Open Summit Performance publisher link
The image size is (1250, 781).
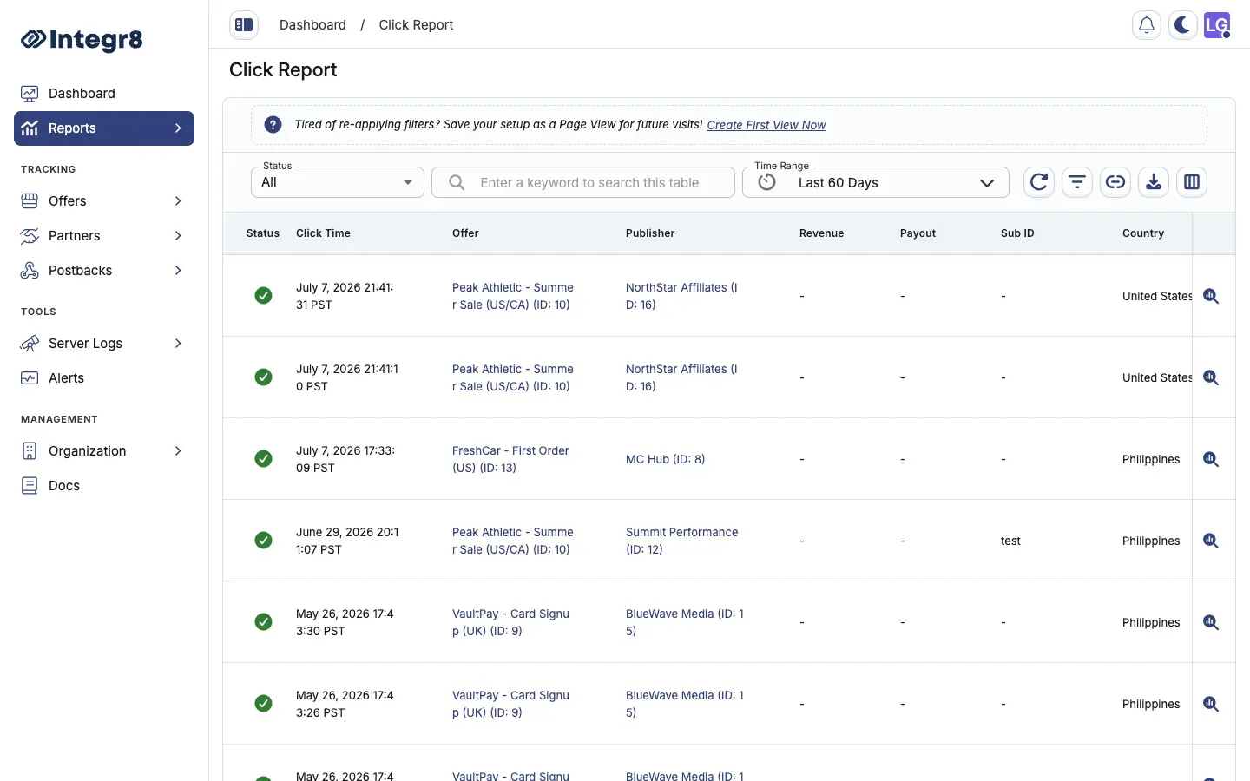(682, 541)
